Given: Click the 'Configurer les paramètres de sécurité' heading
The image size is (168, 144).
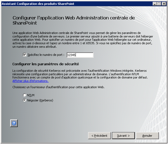Looking at the screenshot, I should pyautogui.click(x=46, y=64).
